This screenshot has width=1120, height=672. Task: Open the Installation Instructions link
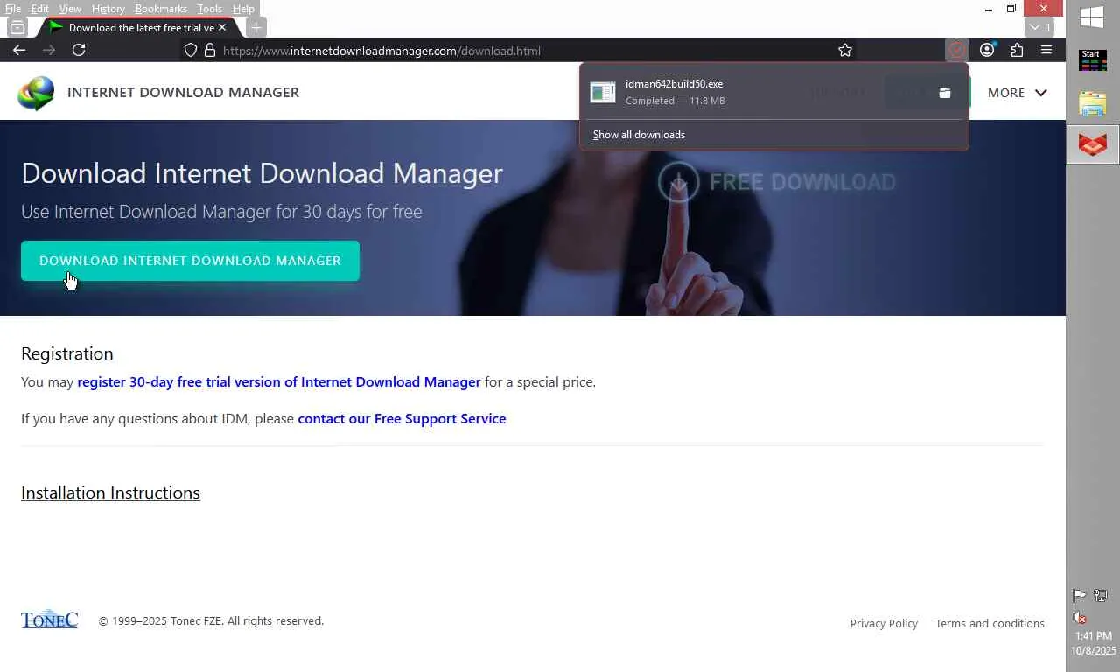point(110,493)
